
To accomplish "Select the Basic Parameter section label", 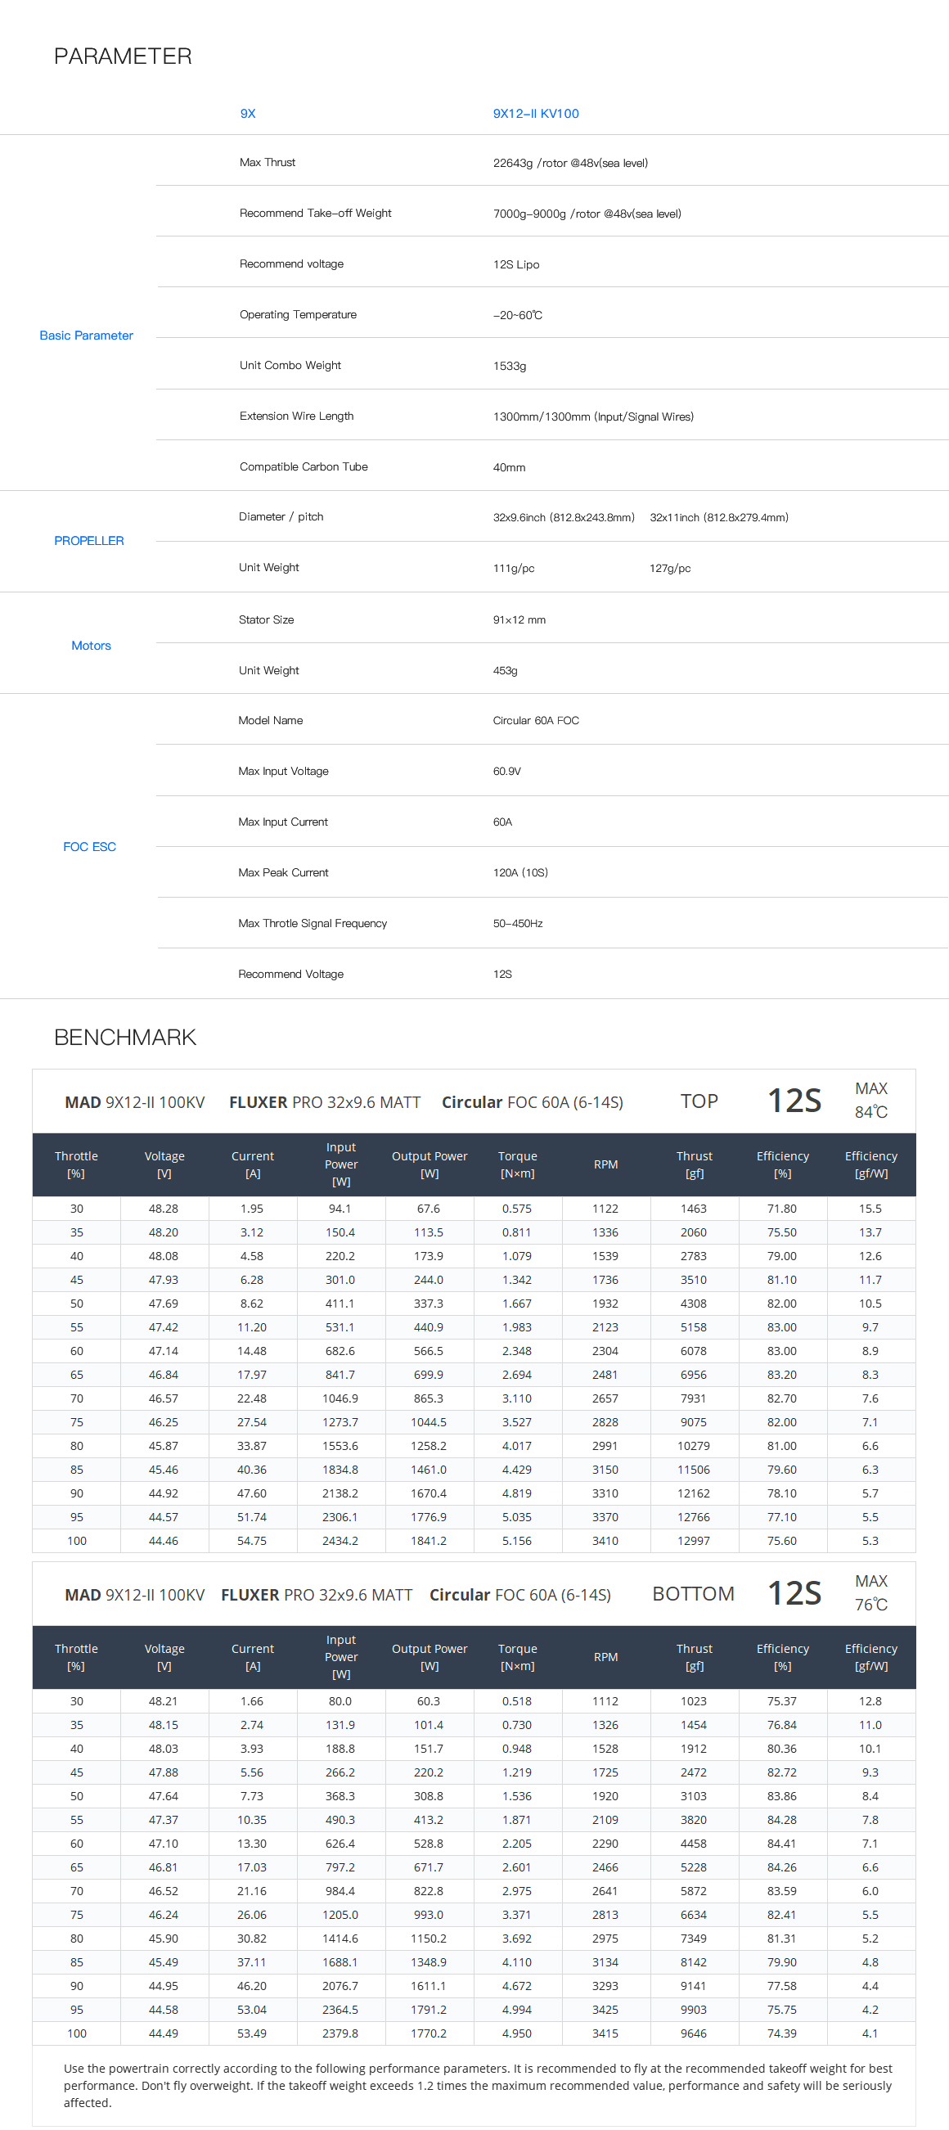I will pyautogui.click(x=86, y=335).
